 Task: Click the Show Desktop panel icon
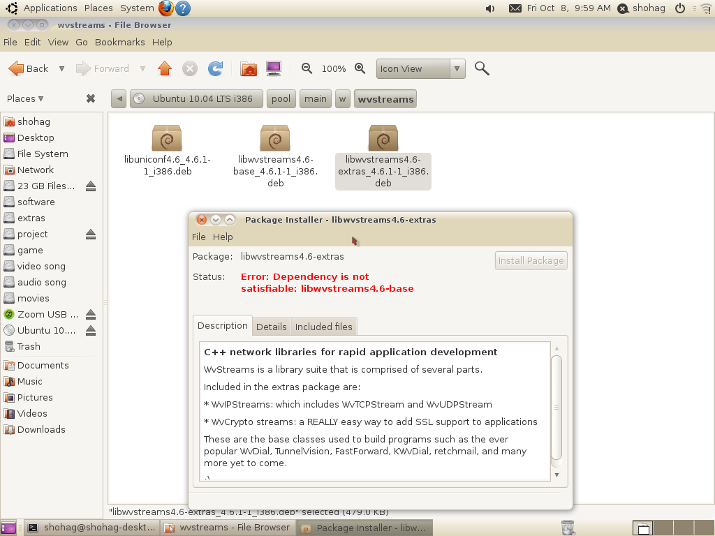click(x=8, y=528)
